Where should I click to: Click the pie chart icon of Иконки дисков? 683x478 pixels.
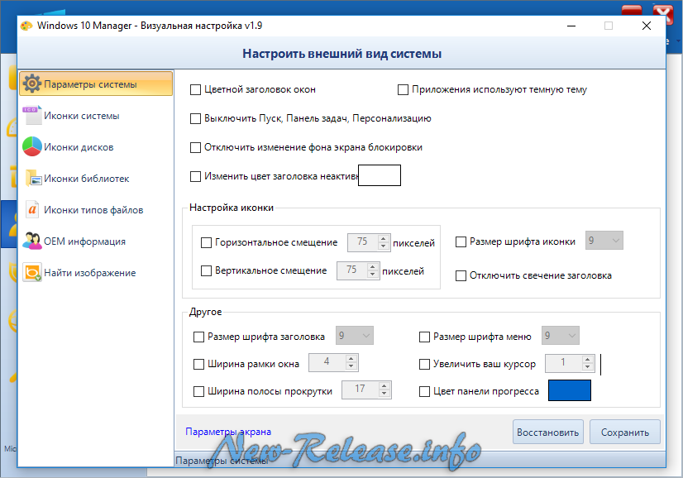(31, 147)
